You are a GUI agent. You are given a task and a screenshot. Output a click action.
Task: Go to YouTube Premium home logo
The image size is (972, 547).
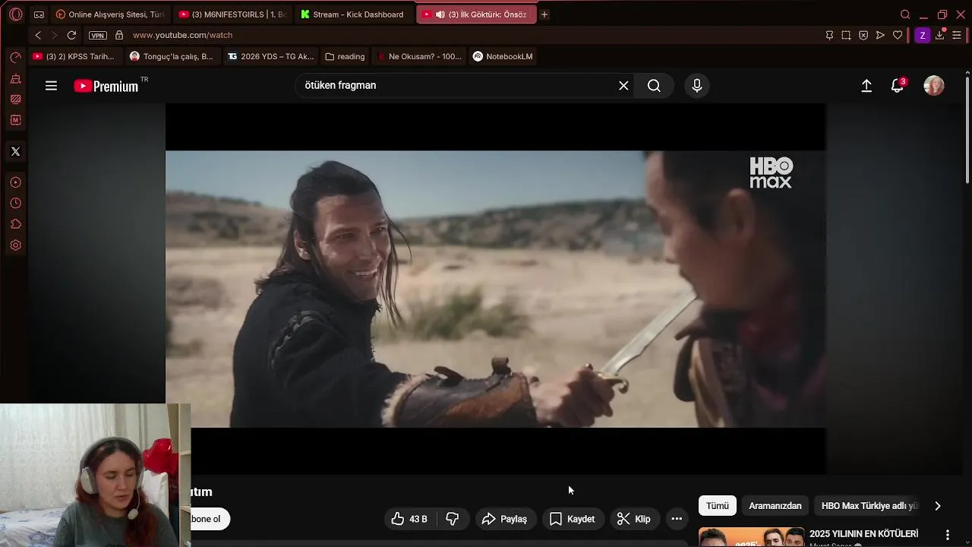(x=106, y=86)
